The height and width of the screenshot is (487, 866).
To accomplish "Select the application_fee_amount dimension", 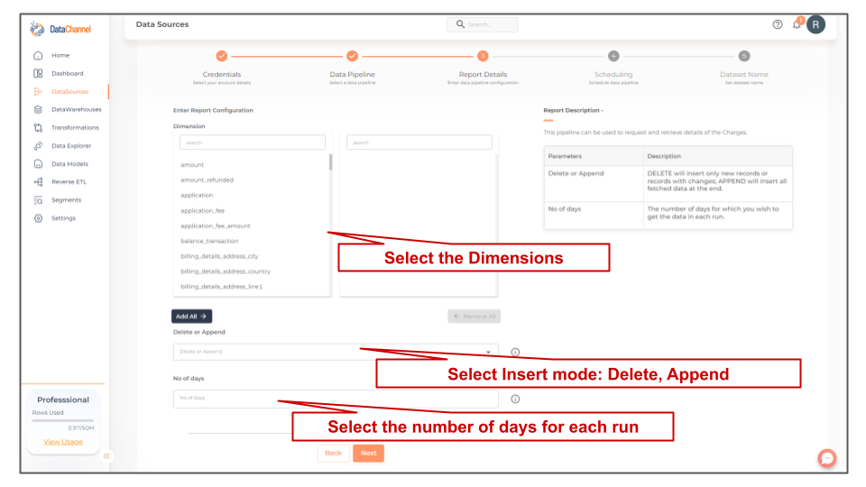I will (x=216, y=225).
